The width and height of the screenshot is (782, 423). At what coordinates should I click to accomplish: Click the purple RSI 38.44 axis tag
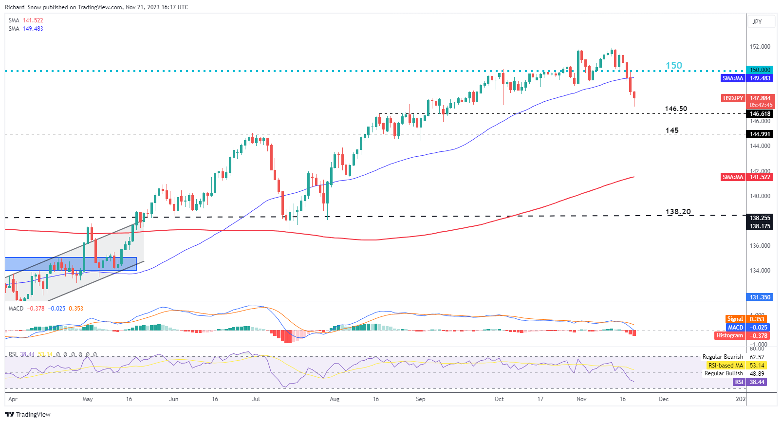[x=750, y=382]
